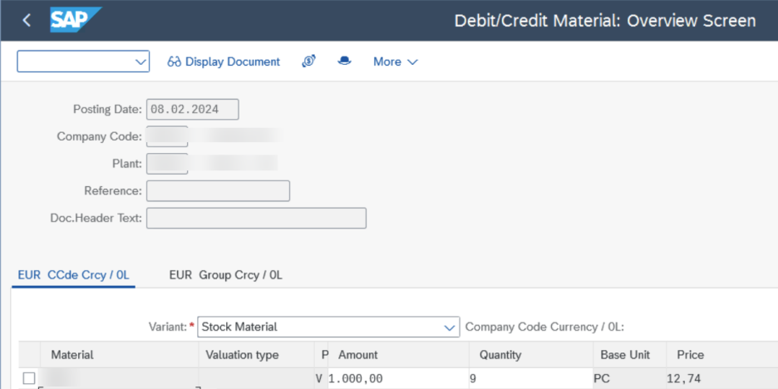Click the Quantity cell showing 9
This screenshot has width=778, height=389.
click(531, 378)
